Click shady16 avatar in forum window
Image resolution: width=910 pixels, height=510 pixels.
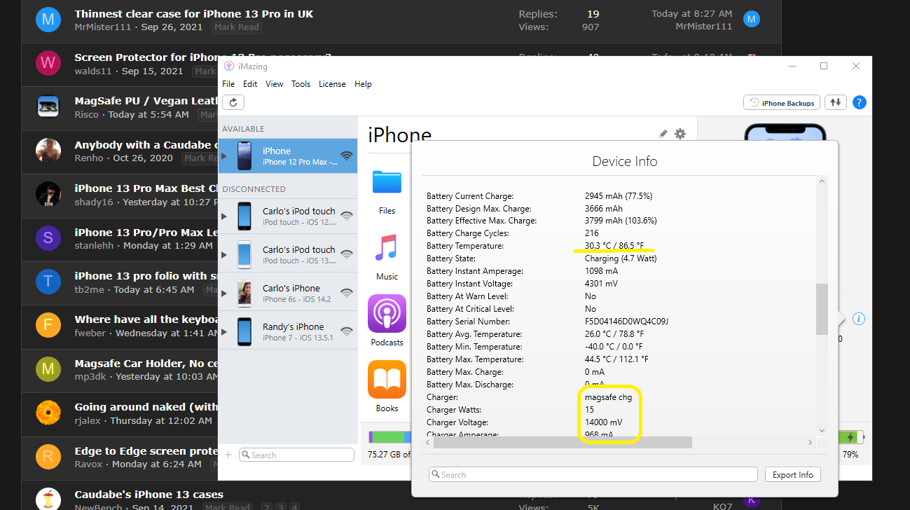[48, 194]
